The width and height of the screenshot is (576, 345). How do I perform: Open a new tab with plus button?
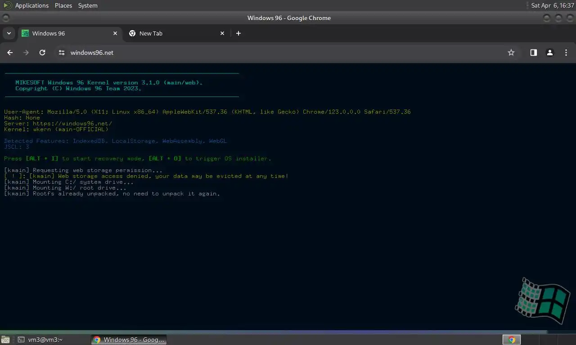(x=238, y=33)
